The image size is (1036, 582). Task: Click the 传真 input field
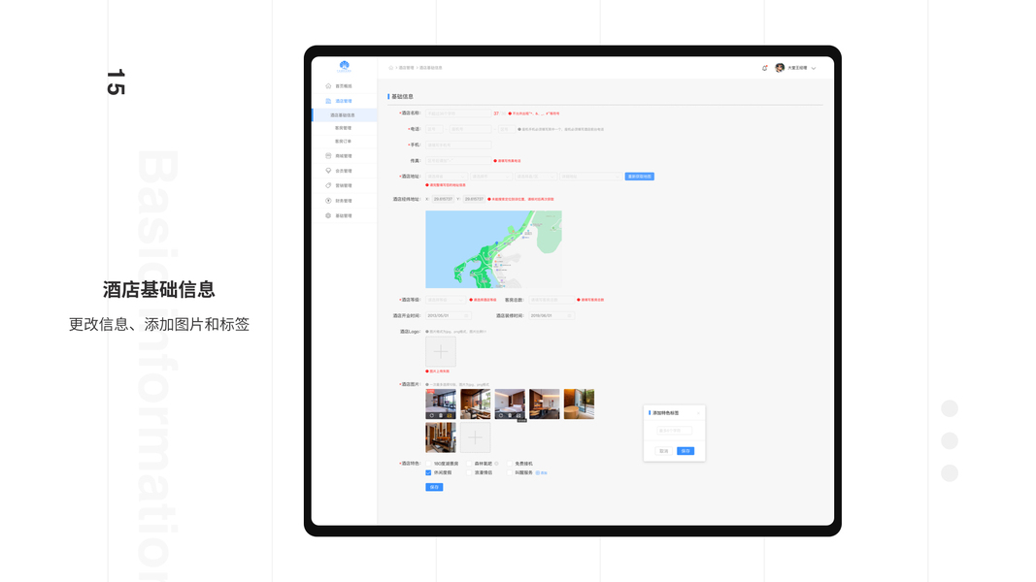pos(458,161)
